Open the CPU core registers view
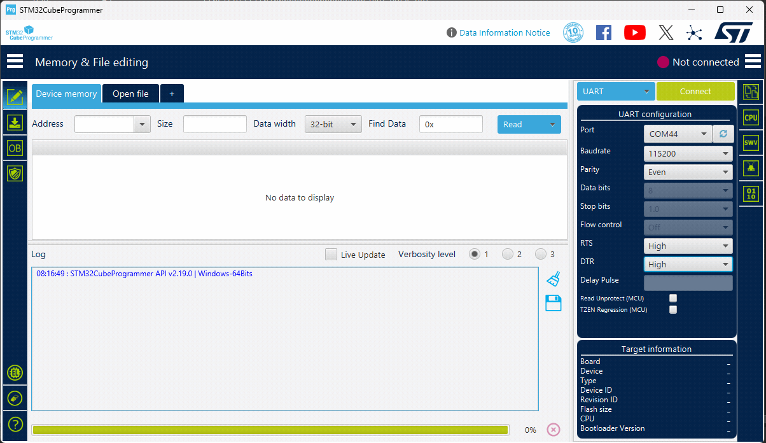The width and height of the screenshot is (766, 443). pos(751,117)
